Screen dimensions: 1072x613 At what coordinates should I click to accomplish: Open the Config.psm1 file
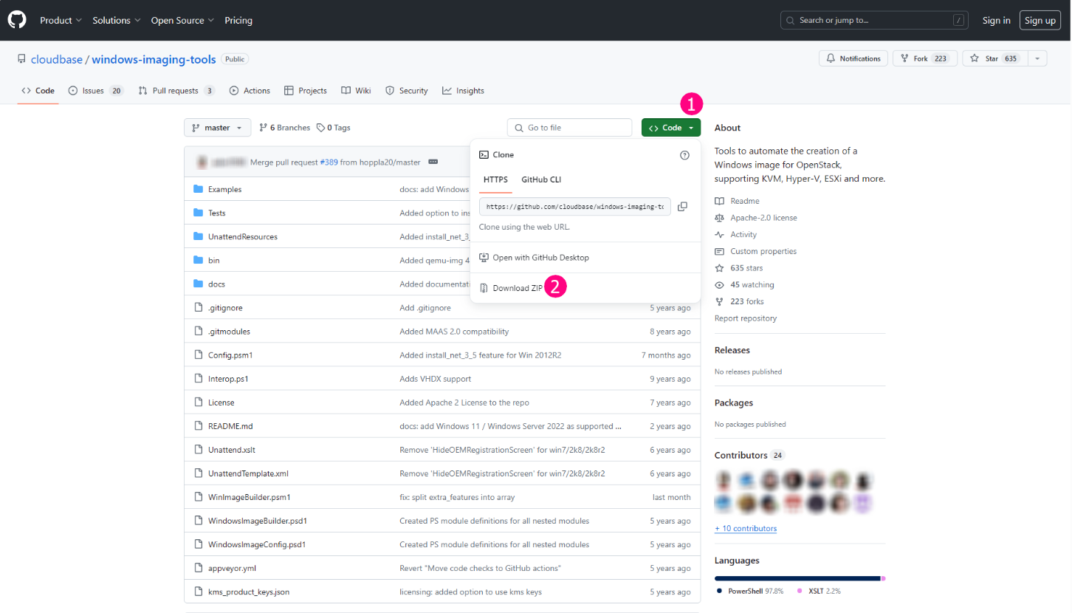230,355
